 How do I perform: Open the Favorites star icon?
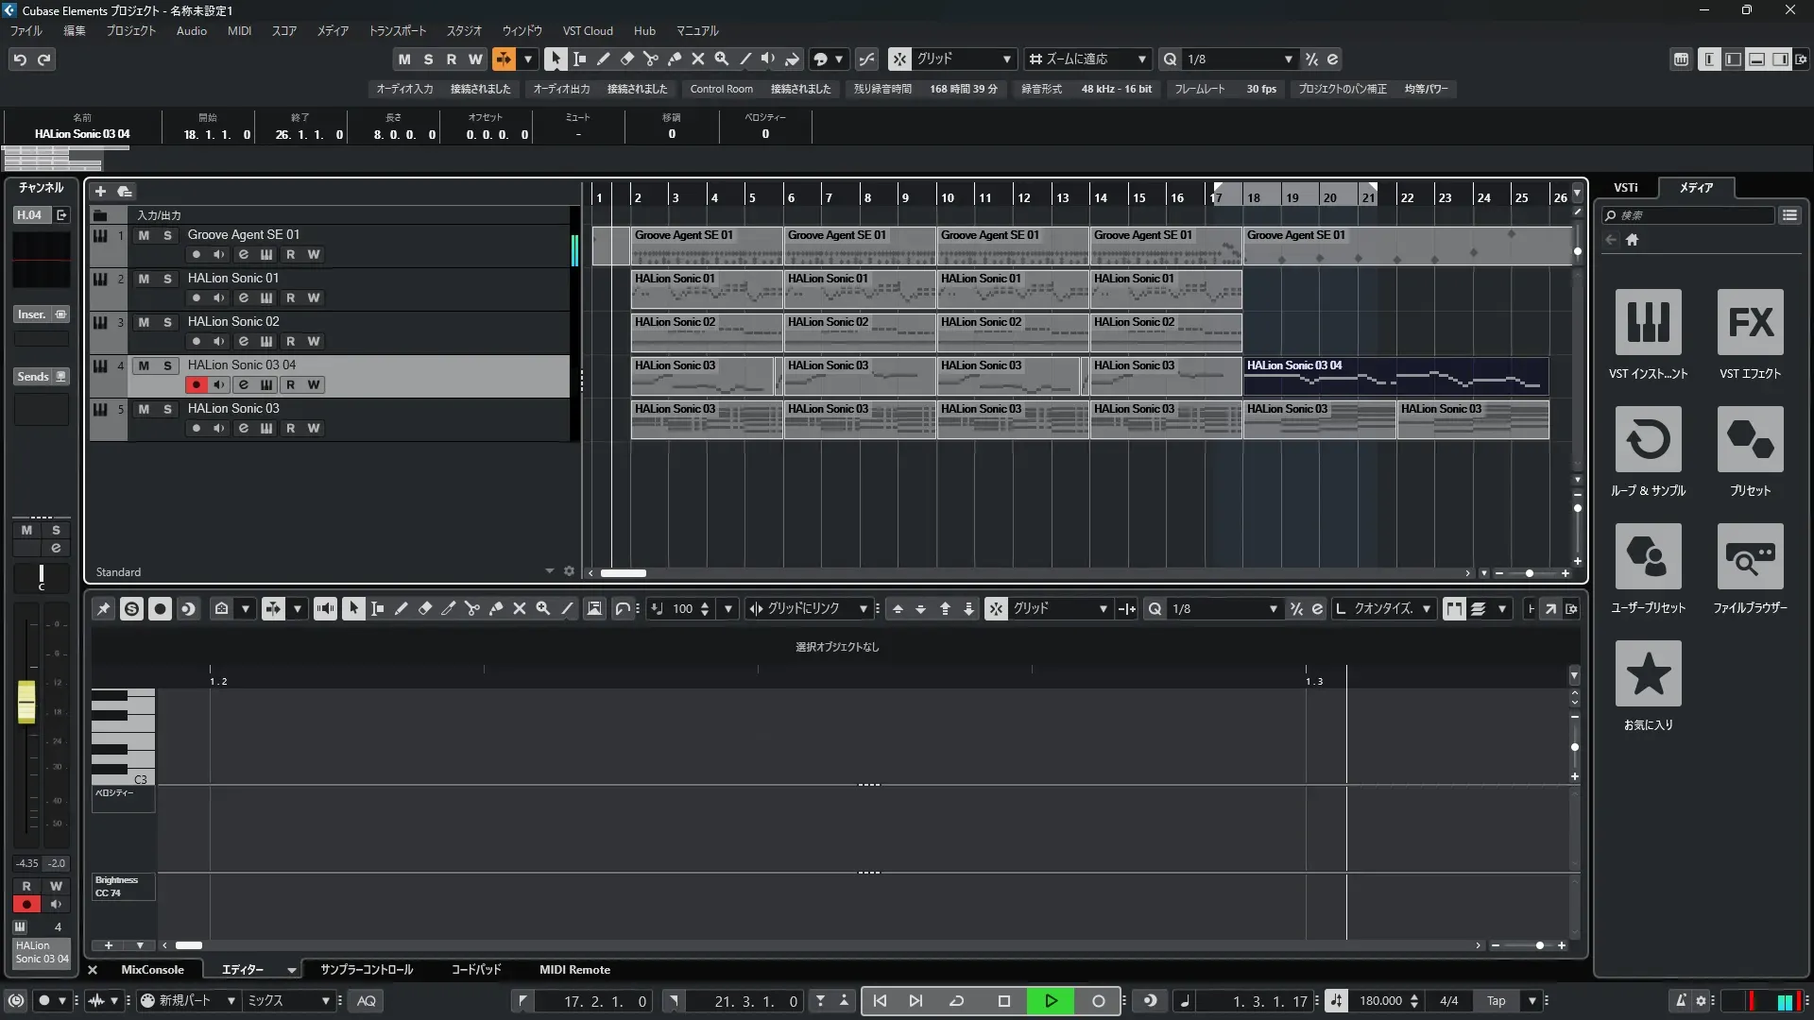coord(1648,674)
